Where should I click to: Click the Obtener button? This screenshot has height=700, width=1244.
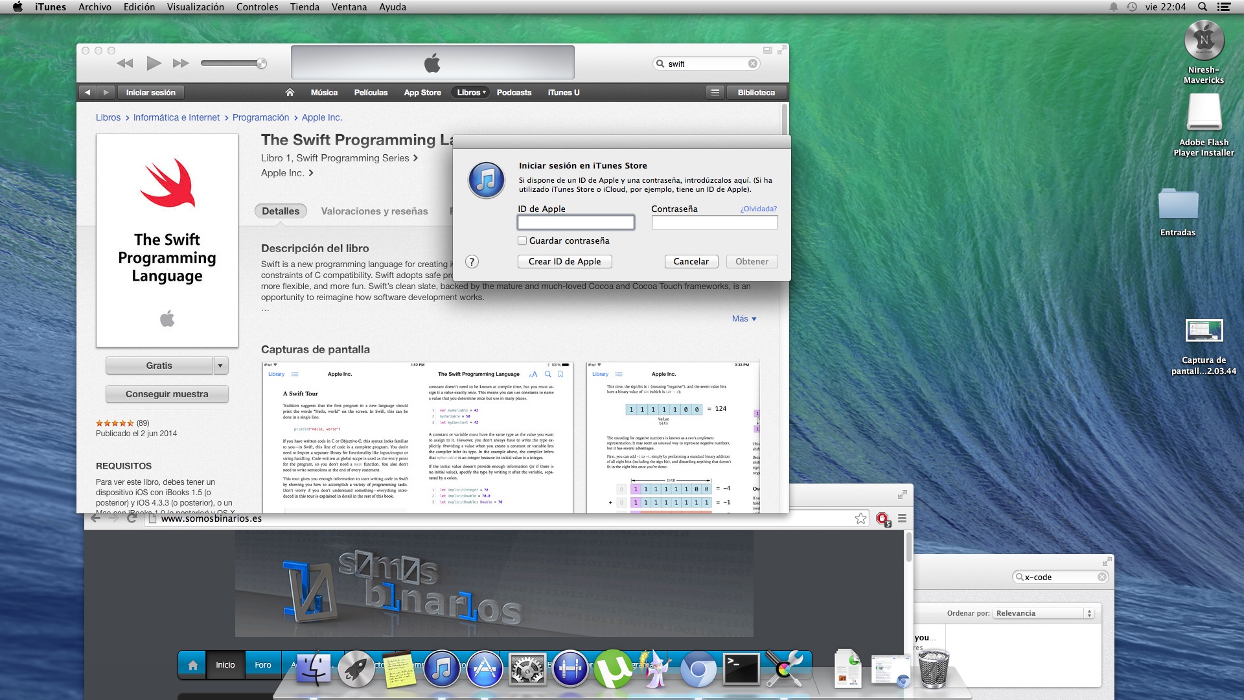tap(752, 261)
